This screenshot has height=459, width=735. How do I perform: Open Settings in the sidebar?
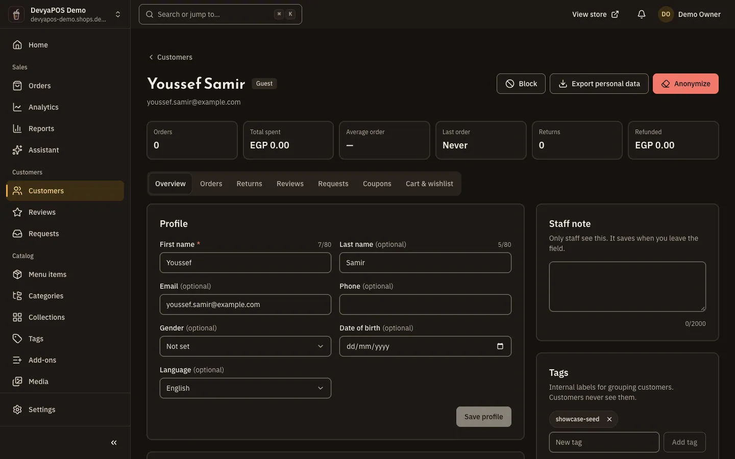[x=65, y=410]
